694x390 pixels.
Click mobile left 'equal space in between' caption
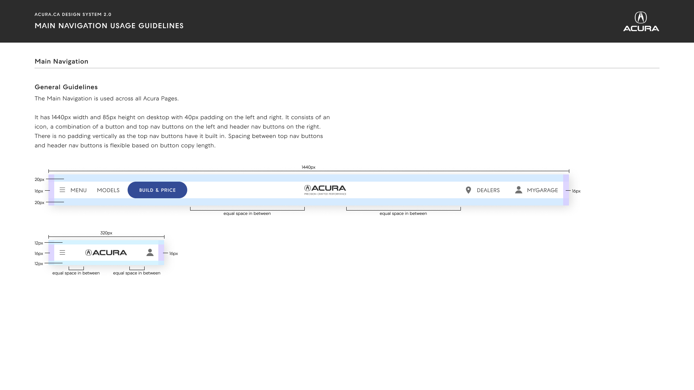[x=76, y=273]
